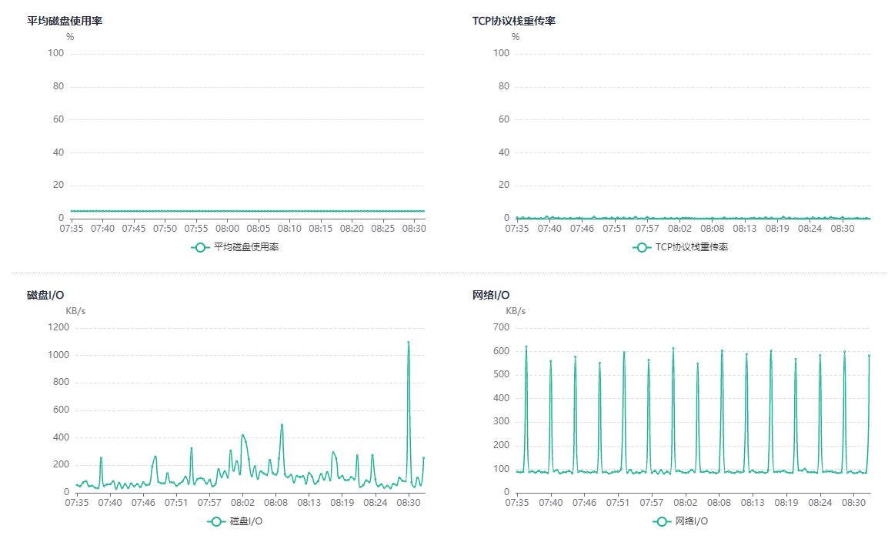Image resolution: width=888 pixels, height=539 pixels.
Task: Click the 08:19 tick on 网络I/O axis
Action: [x=786, y=503]
